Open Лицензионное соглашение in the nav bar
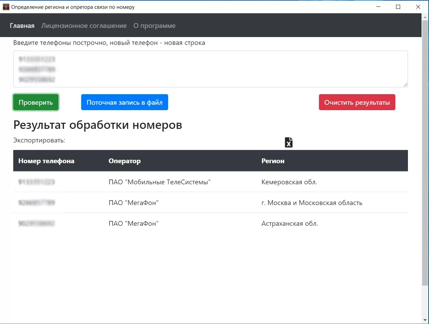This screenshot has height=324, width=429. point(84,26)
